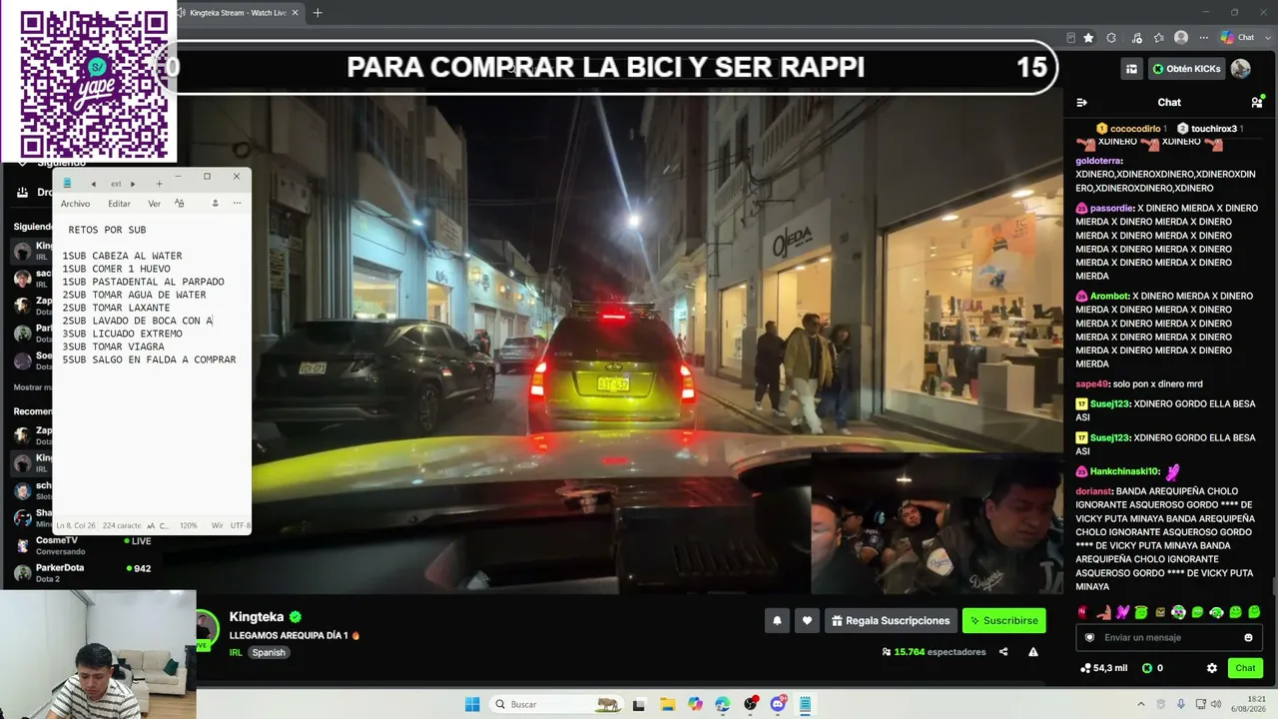
Task: Toggle follow heart for Kingteka
Action: (807, 620)
